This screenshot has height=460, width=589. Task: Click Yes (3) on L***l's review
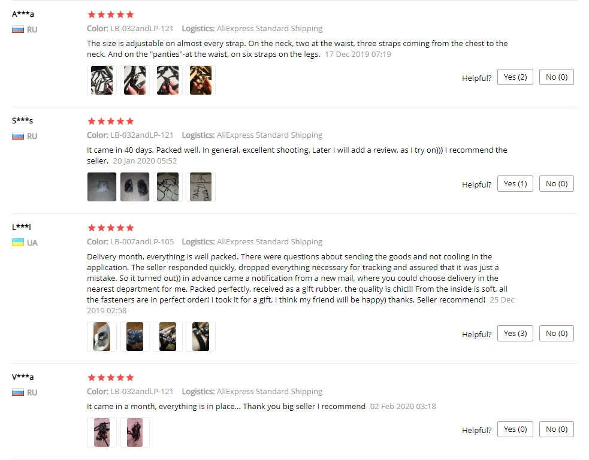[515, 334]
